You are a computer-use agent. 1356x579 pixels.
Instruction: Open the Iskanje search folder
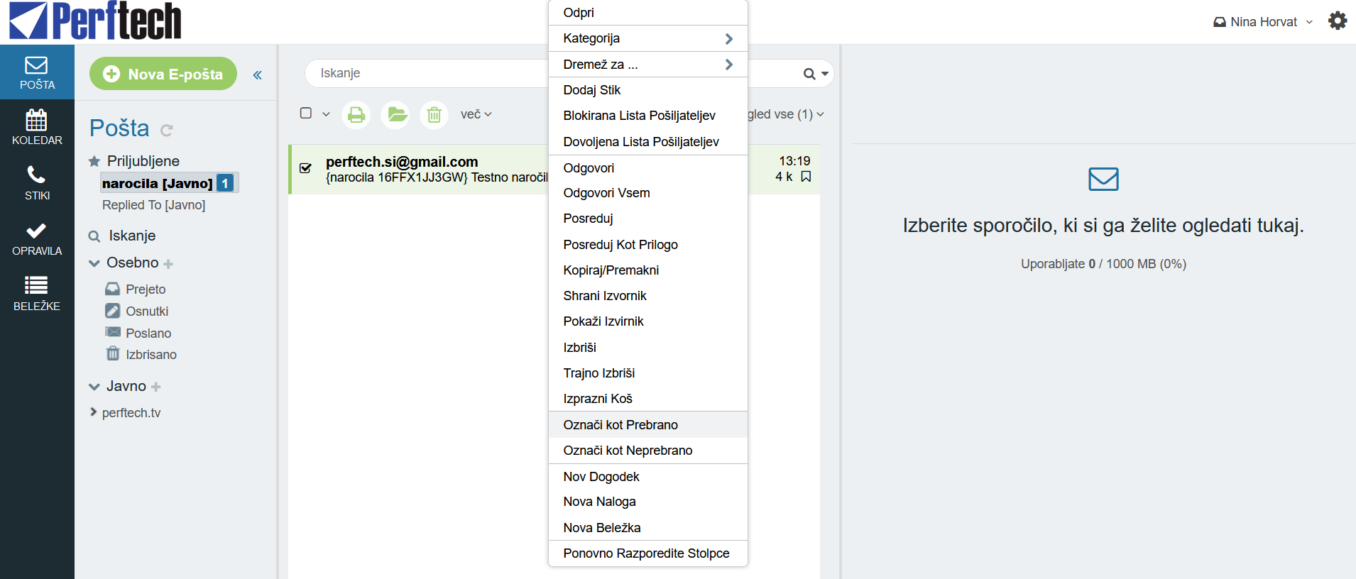(132, 236)
